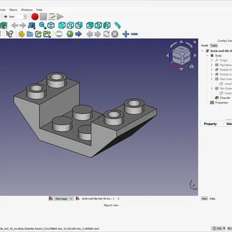
Task: Select the Pad-Basic feature in tree
Action: point(226,65)
